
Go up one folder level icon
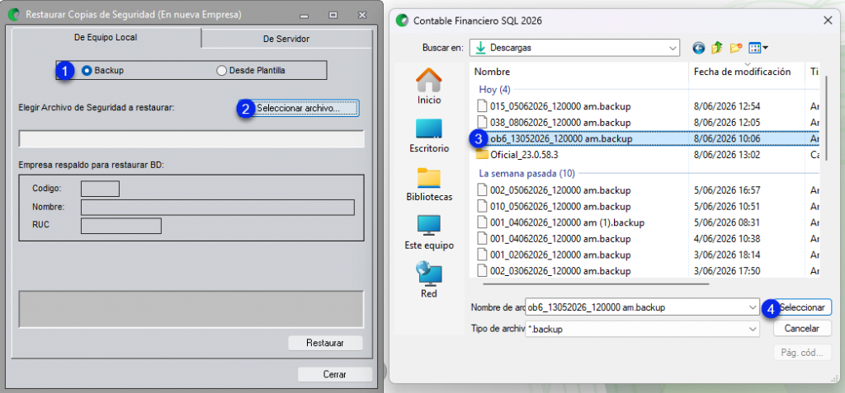click(x=717, y=48)
